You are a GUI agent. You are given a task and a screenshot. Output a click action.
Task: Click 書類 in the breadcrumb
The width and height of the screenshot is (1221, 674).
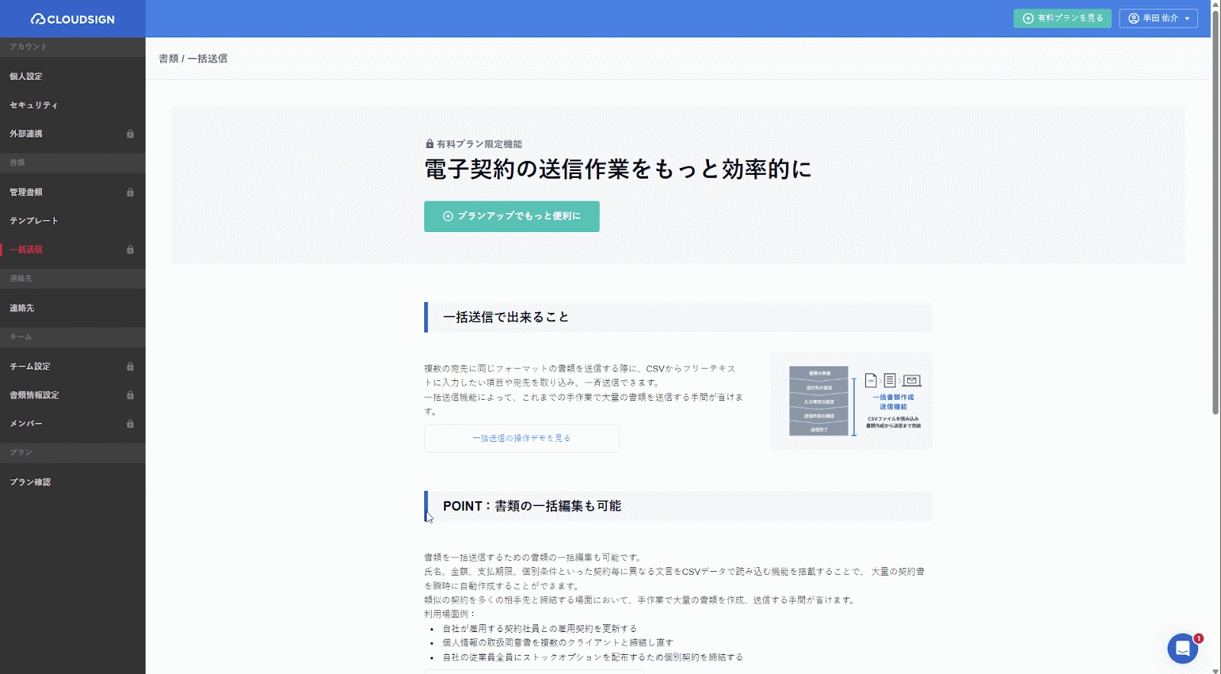click(x=168, y=59)
